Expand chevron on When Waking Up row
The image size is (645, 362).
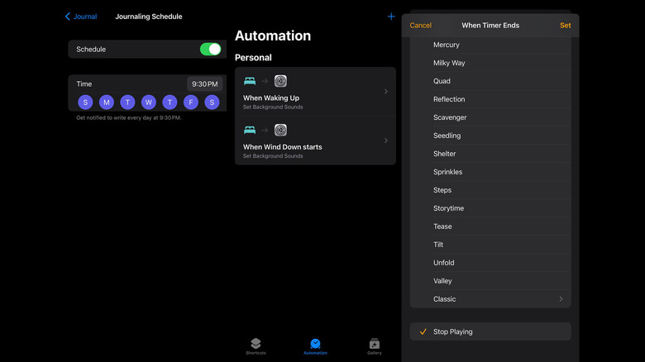[x=386, y=91]
